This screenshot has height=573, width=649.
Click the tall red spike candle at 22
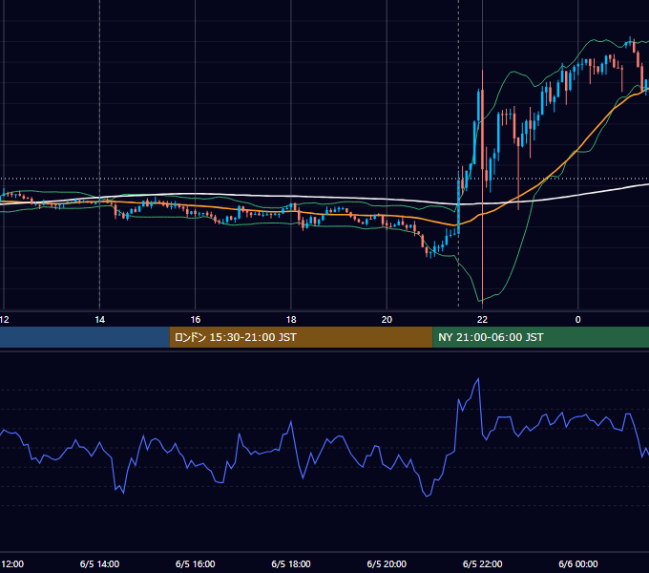pos(483,186)
